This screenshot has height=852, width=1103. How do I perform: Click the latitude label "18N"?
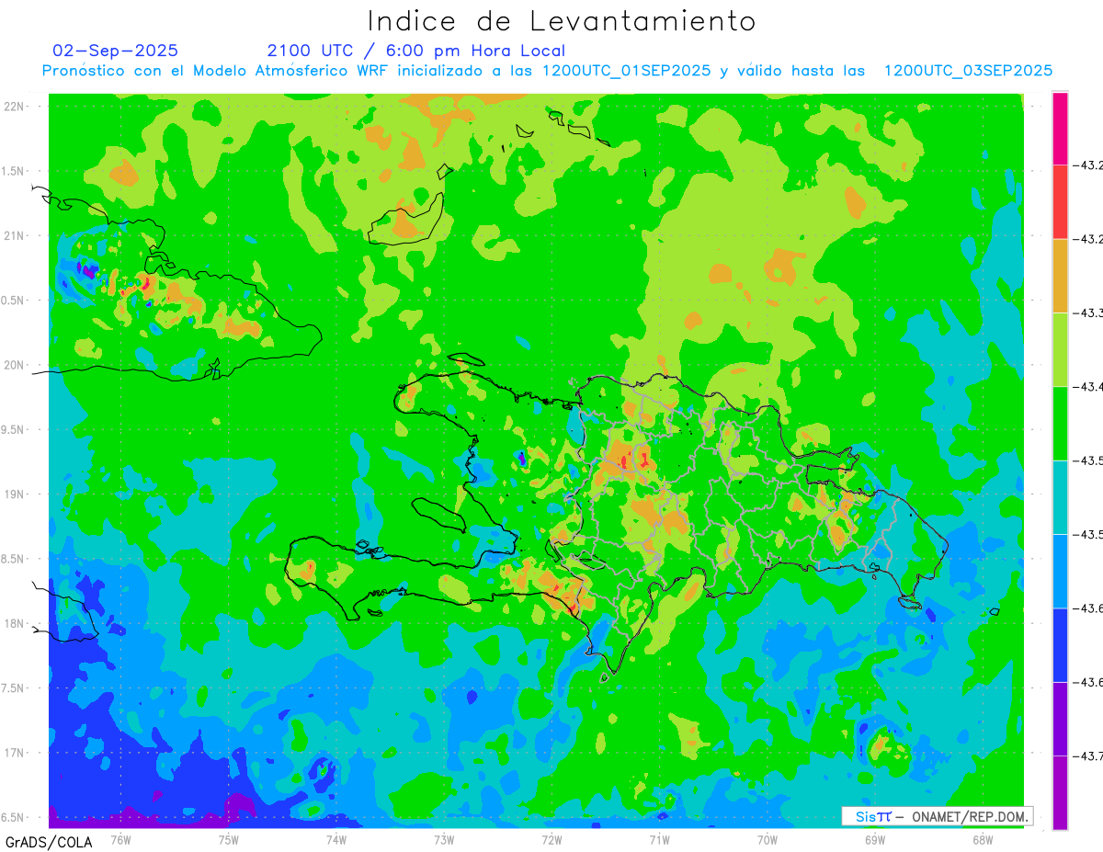(15, 623)
